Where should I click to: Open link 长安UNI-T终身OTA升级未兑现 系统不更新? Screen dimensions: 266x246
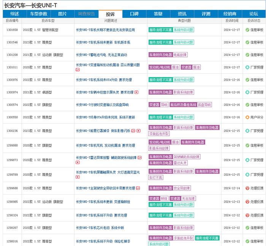(105, 117)
